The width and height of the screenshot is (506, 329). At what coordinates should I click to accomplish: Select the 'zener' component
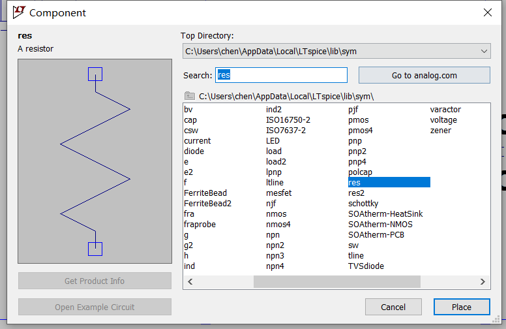click(x=441, y=131)
